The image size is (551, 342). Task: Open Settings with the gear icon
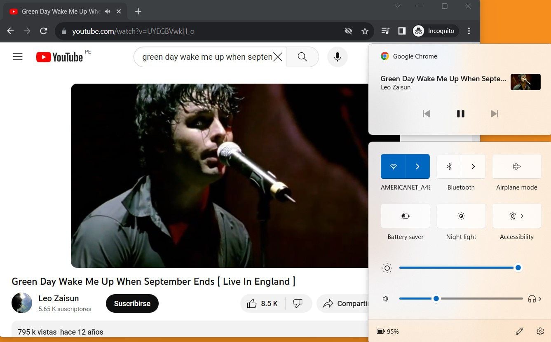[x=540, y=331]
